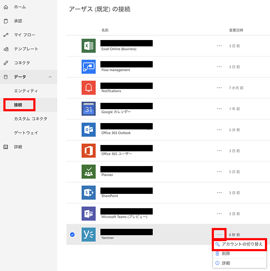Screen dimensions: 270x271
Task: Click the Planner label text
Action: [x=107, y=175]
